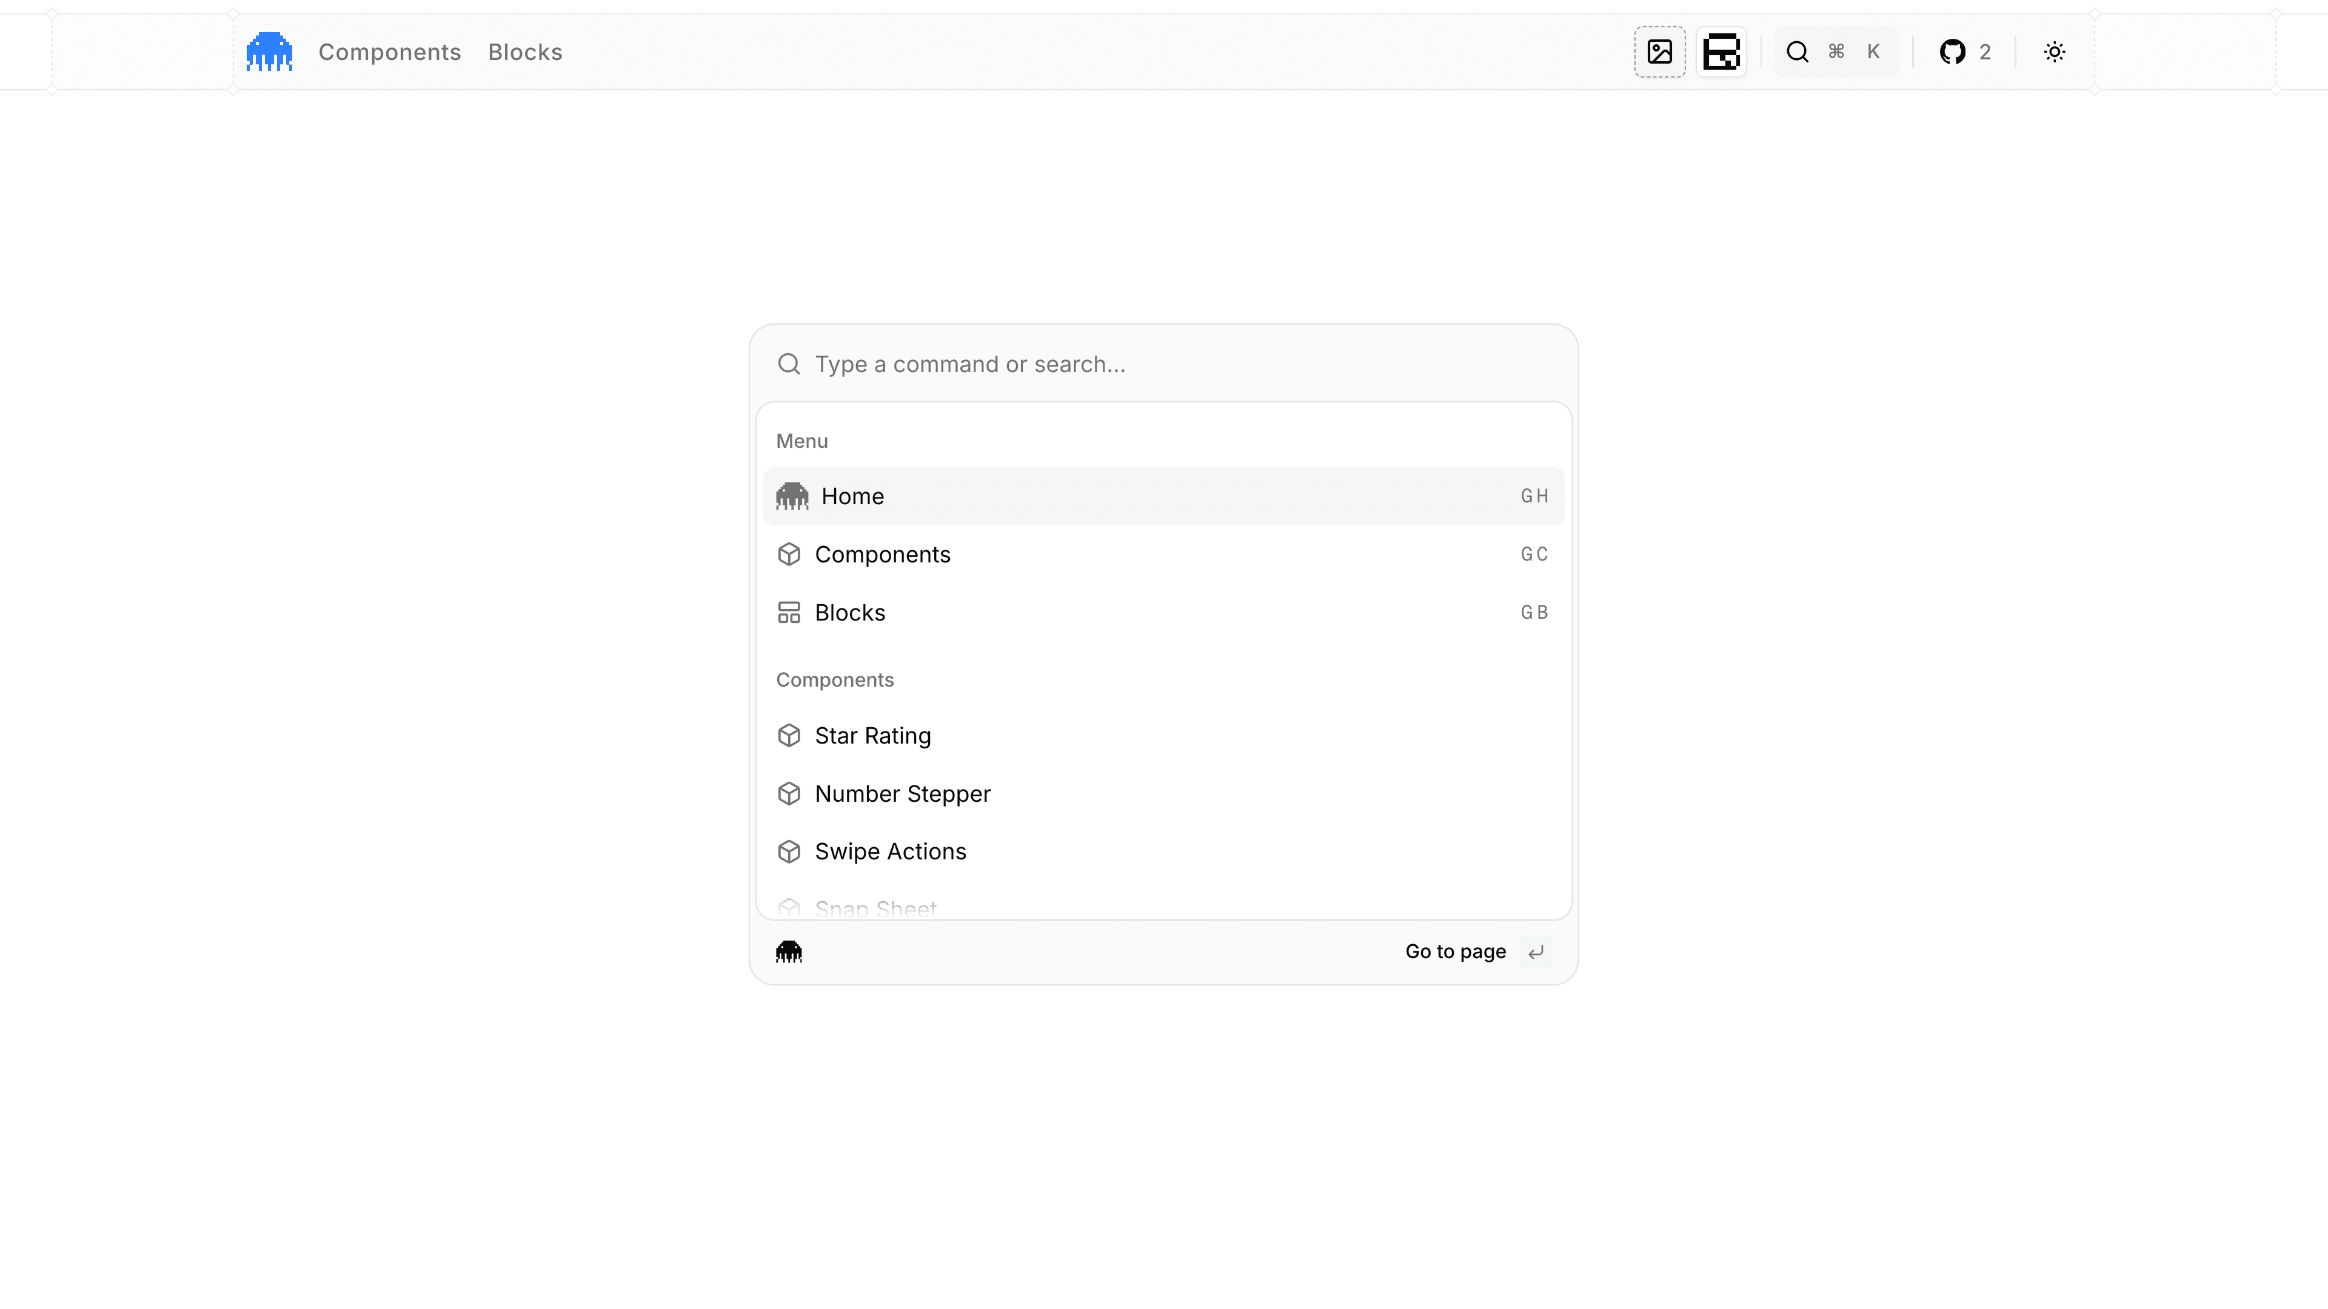Click the enter key icon in footer
The height and width of the screenshot is (1309, 2328).
pyautogui.click(x=1536, y=952)
